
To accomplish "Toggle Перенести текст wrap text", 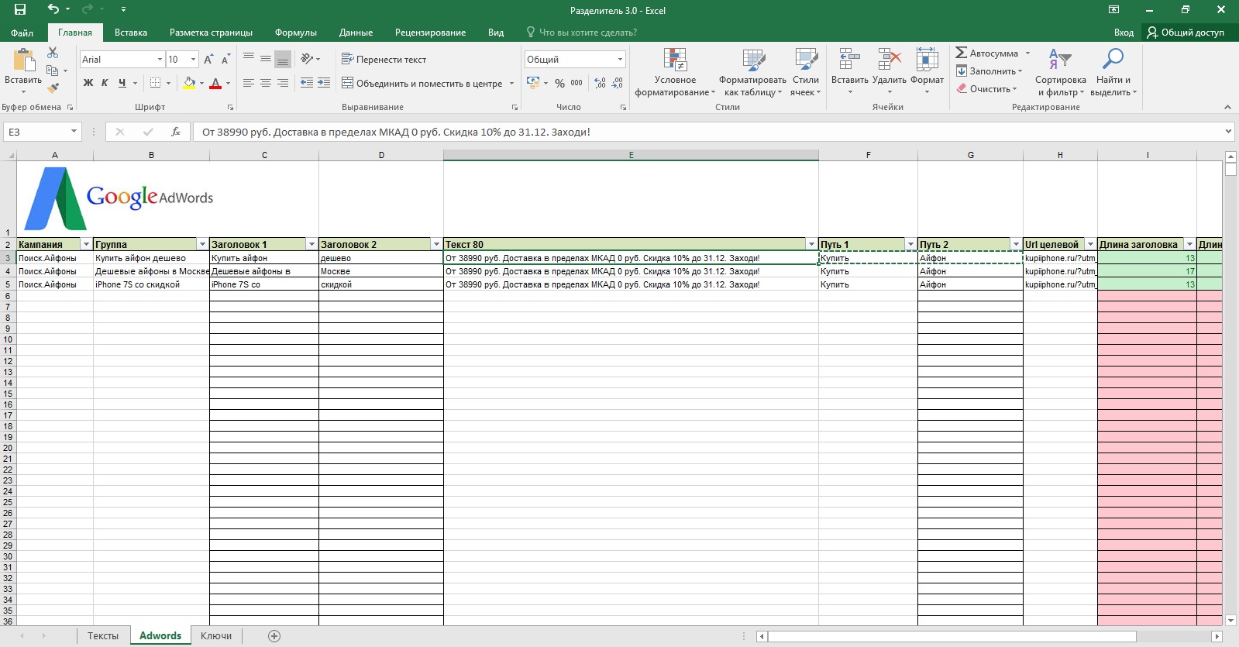I will pyautogui.click(x=384, y=60).
